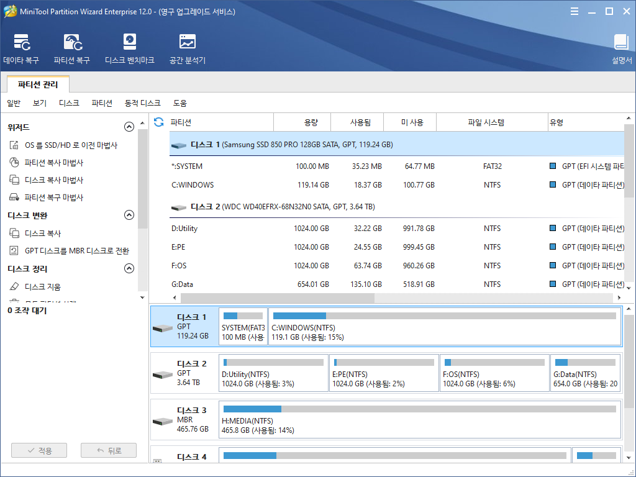The height and width of the screenshot is (477, 636).
Task: Select the *:SYSTEM partition row
Action: pos(397,166)
